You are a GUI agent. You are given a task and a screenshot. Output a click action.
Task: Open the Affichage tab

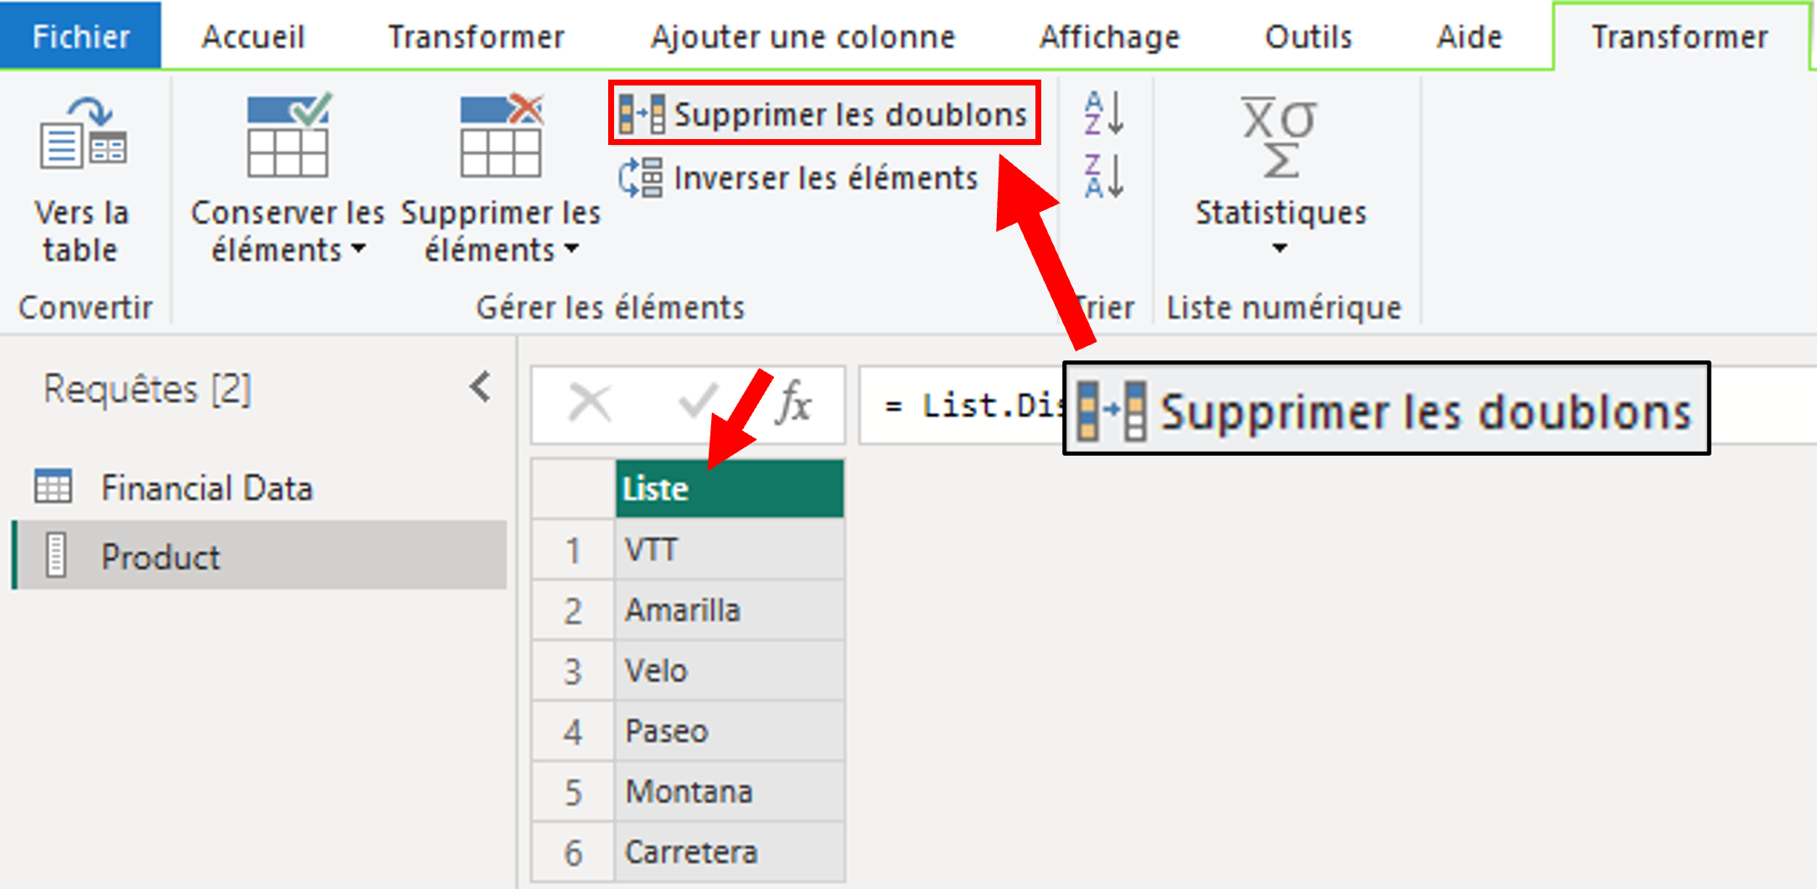pyautogui.click(x=1109, y=37)
